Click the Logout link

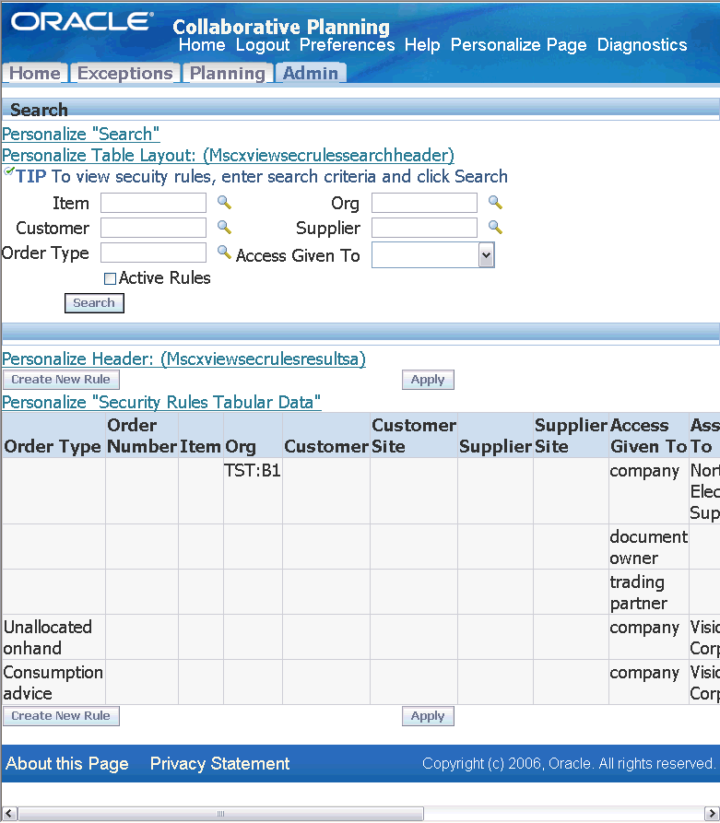(x=263, y=45)
